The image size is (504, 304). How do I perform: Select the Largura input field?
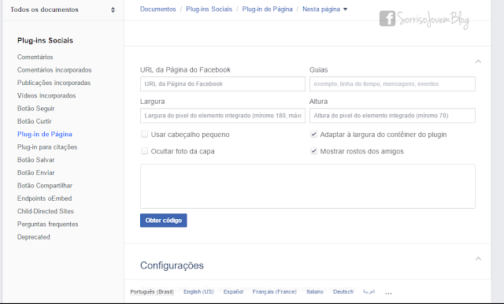223,115
